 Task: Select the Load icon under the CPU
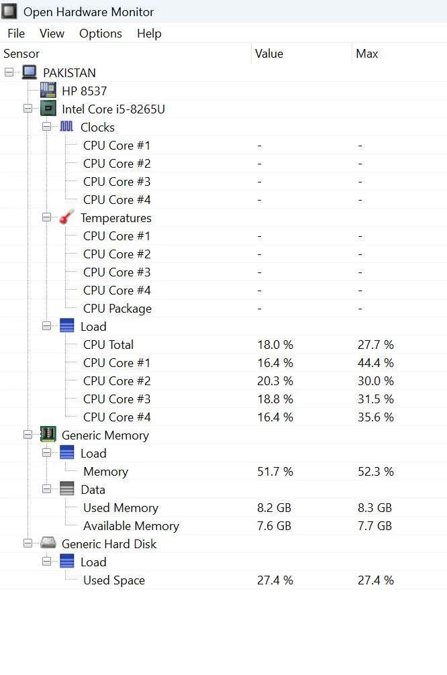pyautogui.click(x=66, y=326)
